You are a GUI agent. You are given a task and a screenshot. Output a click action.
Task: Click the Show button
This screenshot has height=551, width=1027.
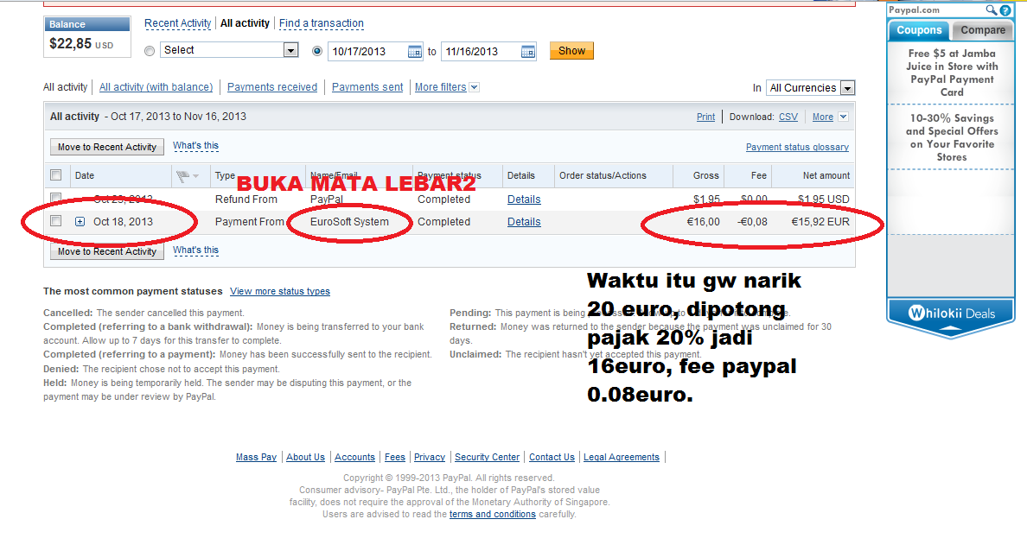tap(571, 50)
